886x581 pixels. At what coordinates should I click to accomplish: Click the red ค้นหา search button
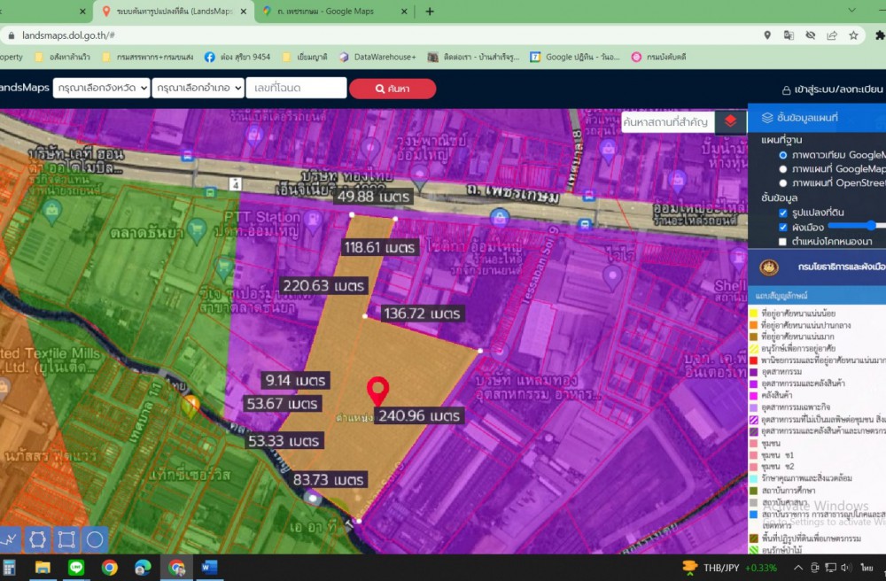click(x=392, y=89)
